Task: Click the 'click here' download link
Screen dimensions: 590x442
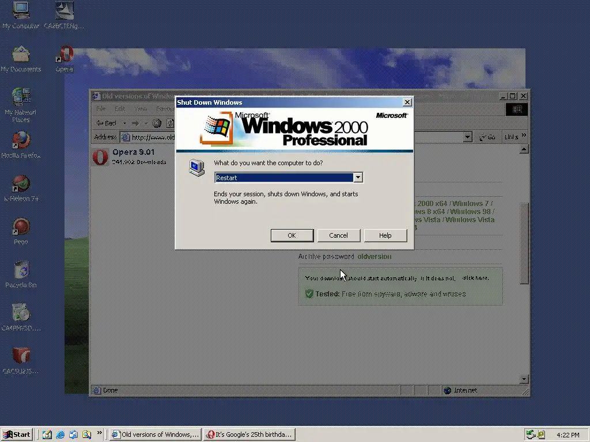Action: [x=475, y=278]
